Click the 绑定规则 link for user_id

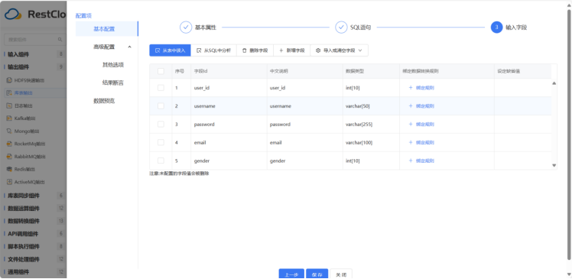421,88
